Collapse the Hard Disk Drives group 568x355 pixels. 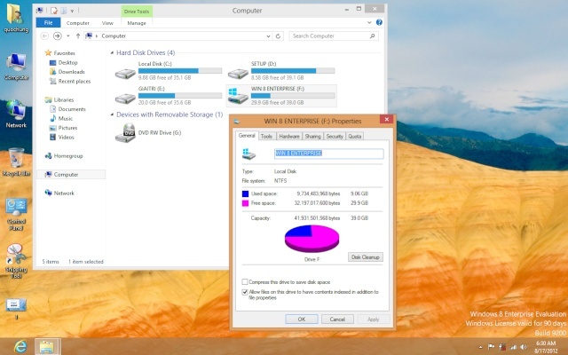112,53
